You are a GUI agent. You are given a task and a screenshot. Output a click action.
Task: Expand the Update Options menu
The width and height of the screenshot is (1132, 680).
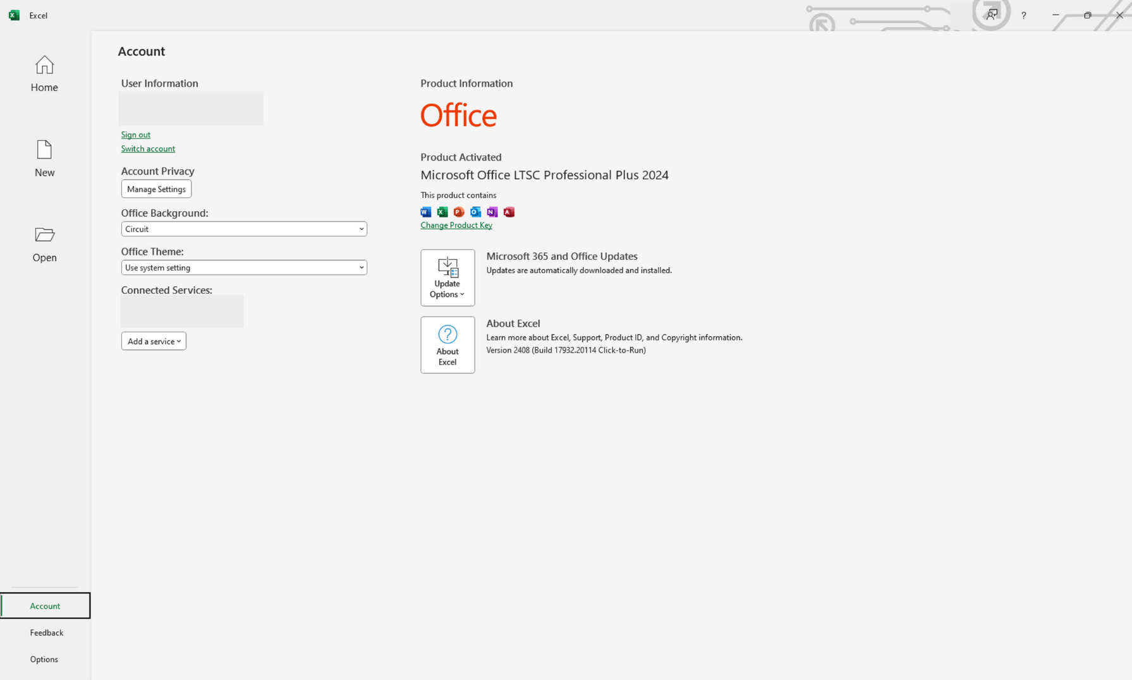pyautogui.click(x=447, y=278)
